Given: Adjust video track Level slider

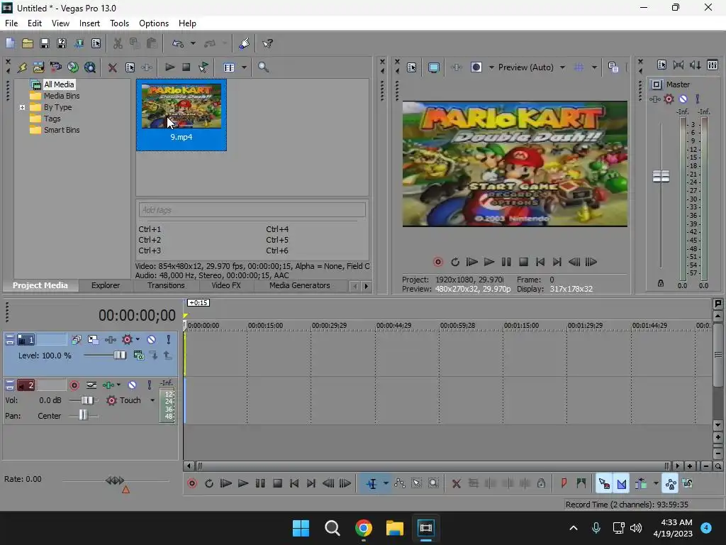Looking at the screenshot, I should [119, 355].
